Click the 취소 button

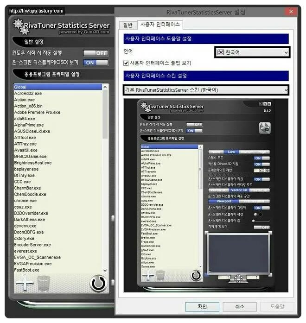point(240,307)
